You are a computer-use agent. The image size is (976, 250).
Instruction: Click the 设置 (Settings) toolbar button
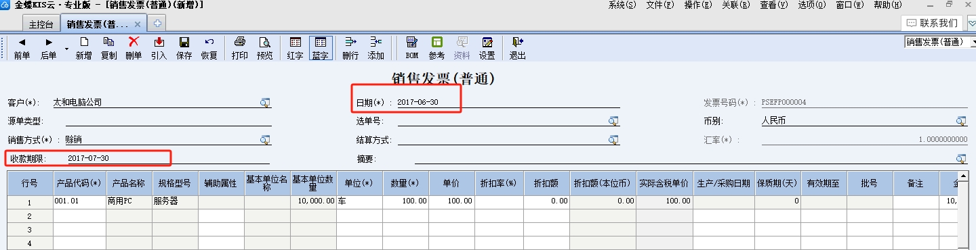click(x=487, y=48)
